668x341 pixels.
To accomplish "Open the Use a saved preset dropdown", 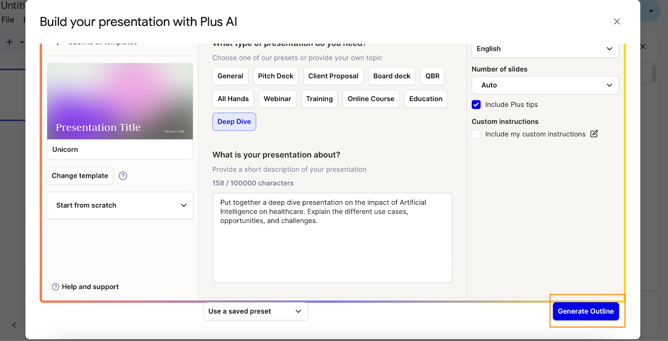I will click(x=256, y=311).
